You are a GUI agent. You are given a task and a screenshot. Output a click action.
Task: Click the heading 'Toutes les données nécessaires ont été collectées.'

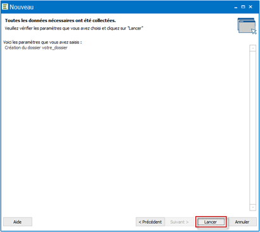pyautogui.click(x=60, y=21)
